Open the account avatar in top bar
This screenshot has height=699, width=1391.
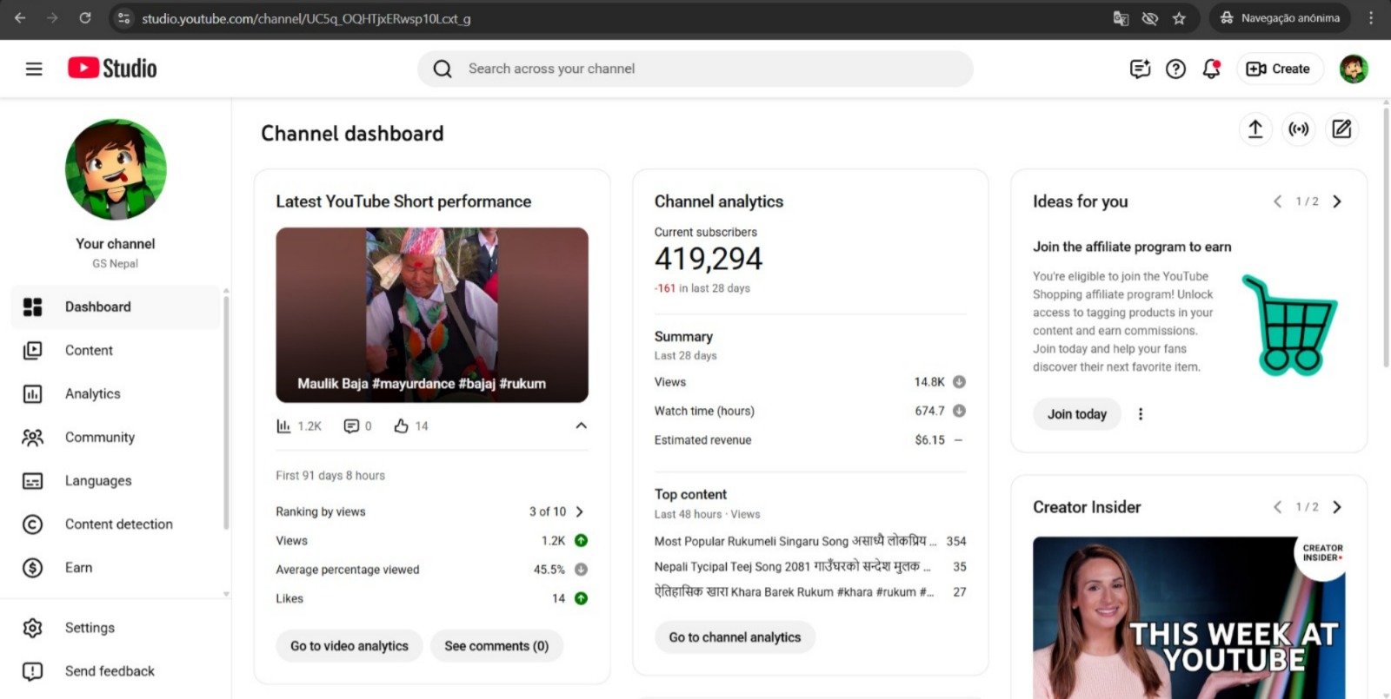(x=1353, y=69)
